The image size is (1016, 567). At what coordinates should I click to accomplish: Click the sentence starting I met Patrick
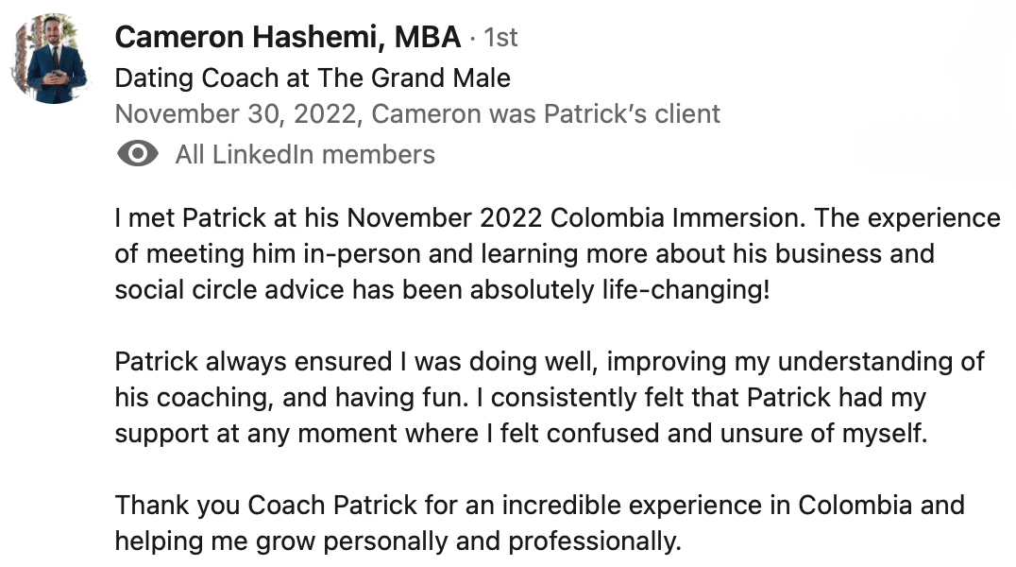(x=460, y=218)
